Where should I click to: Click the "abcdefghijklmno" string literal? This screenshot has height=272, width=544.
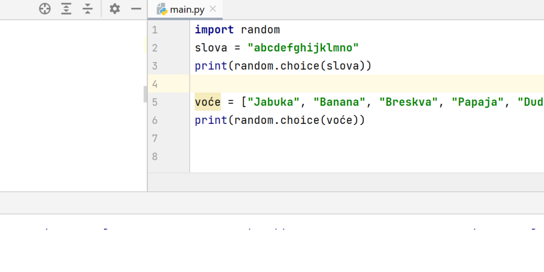(303, 48)
